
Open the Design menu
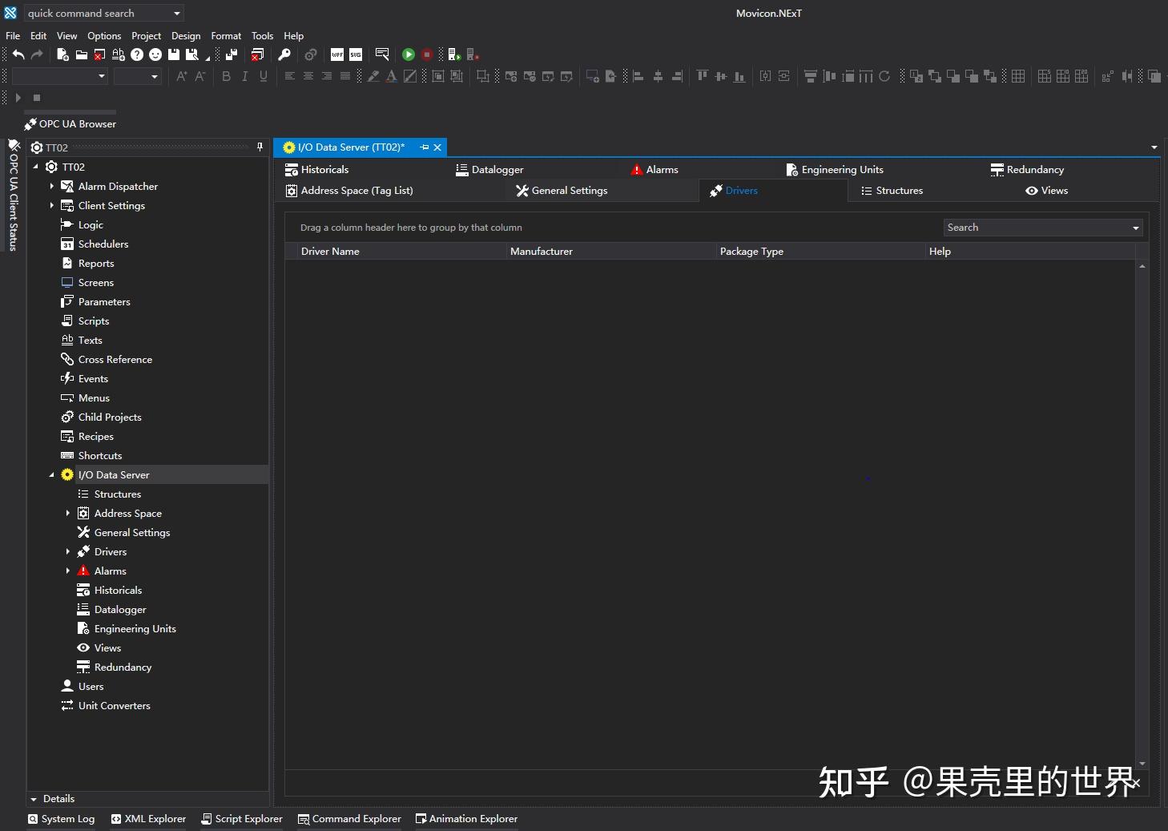click(x=186, y=36)
